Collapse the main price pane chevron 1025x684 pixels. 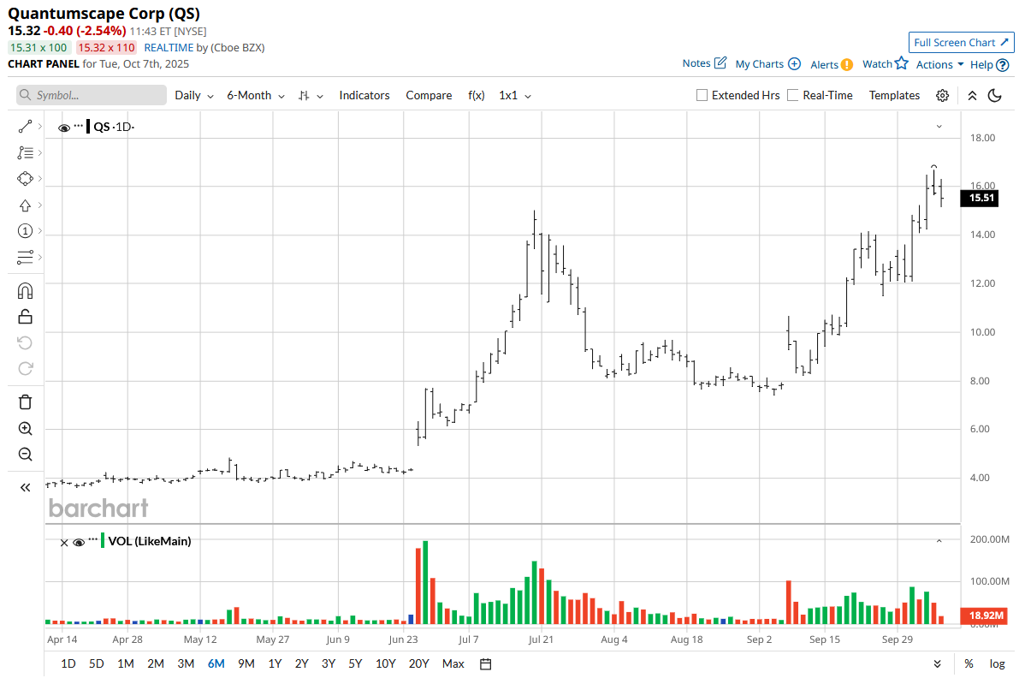point(939,126)
